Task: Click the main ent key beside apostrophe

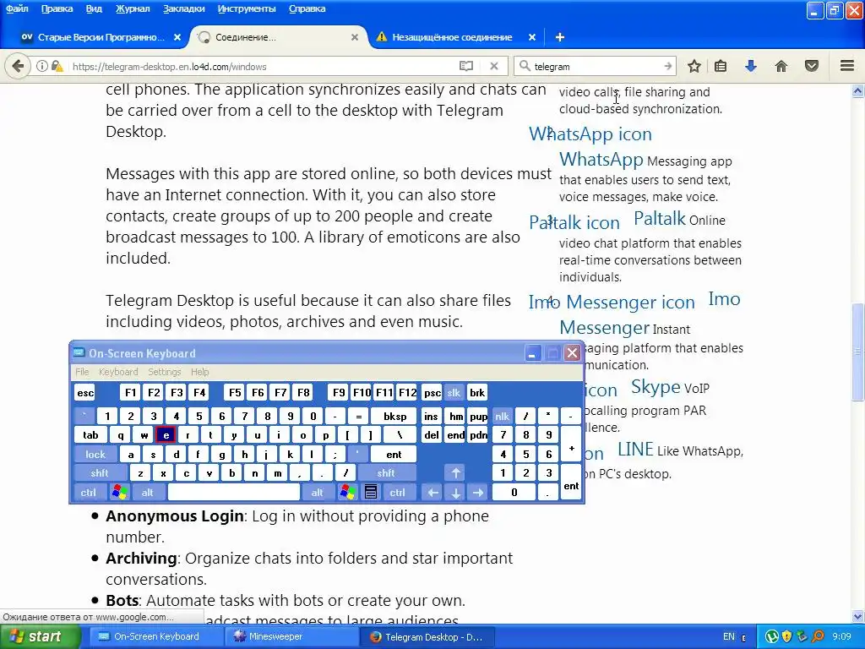Action: click(x=394, y=455)
